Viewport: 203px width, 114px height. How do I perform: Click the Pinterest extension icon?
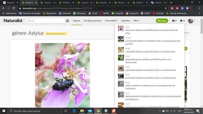[172, 8]
